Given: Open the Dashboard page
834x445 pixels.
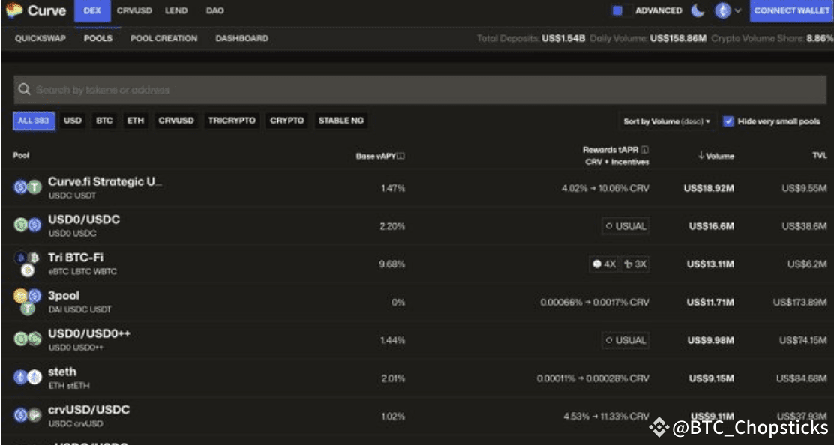Looking at the screenshot, I should tap(242, 38).
